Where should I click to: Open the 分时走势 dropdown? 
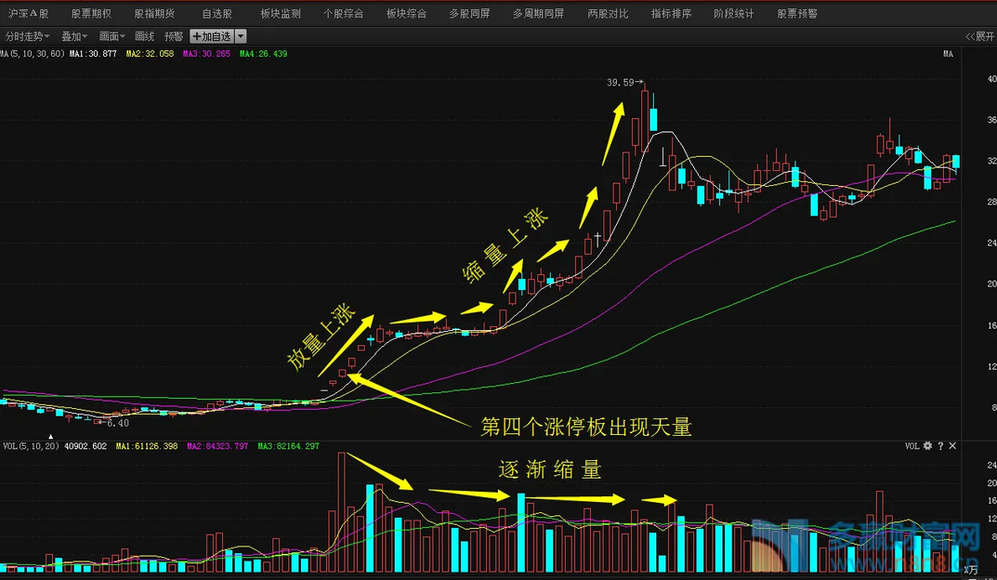(x=27, y=37)
